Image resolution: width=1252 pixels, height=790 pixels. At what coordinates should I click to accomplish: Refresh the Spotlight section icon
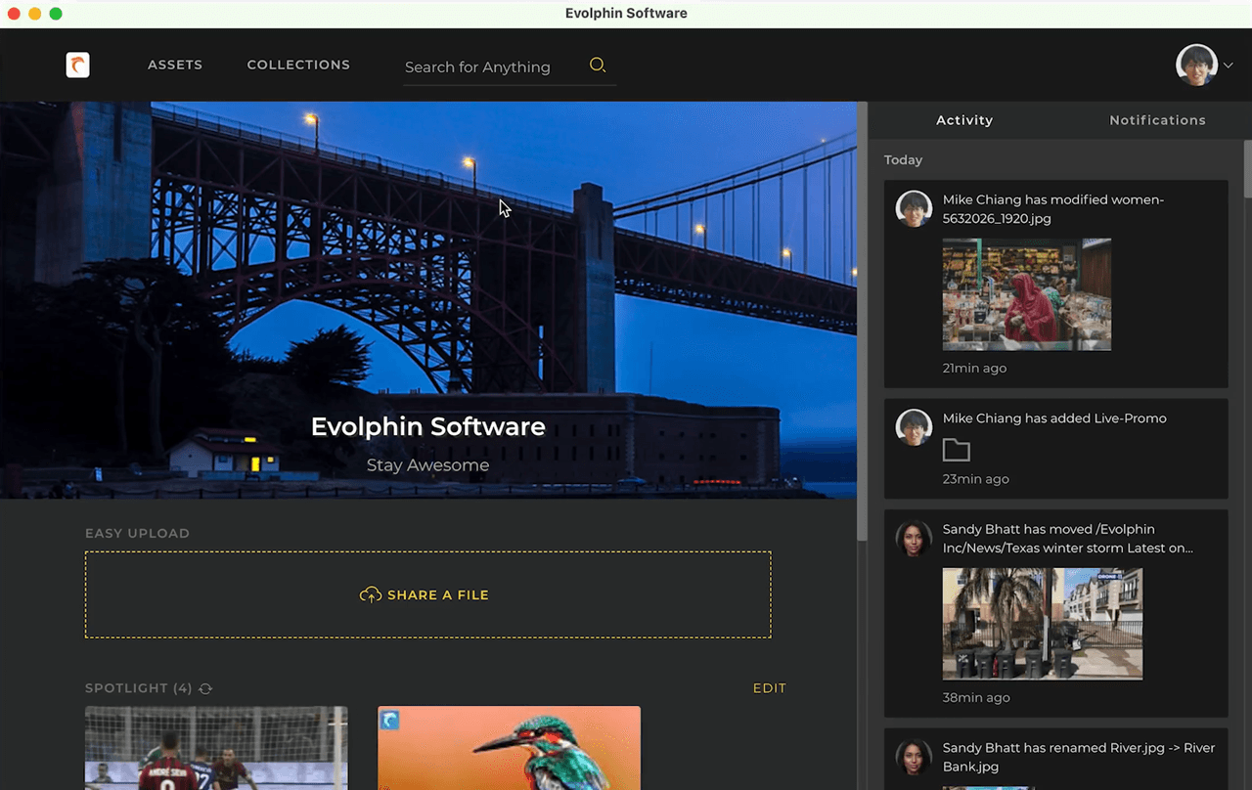205,688
